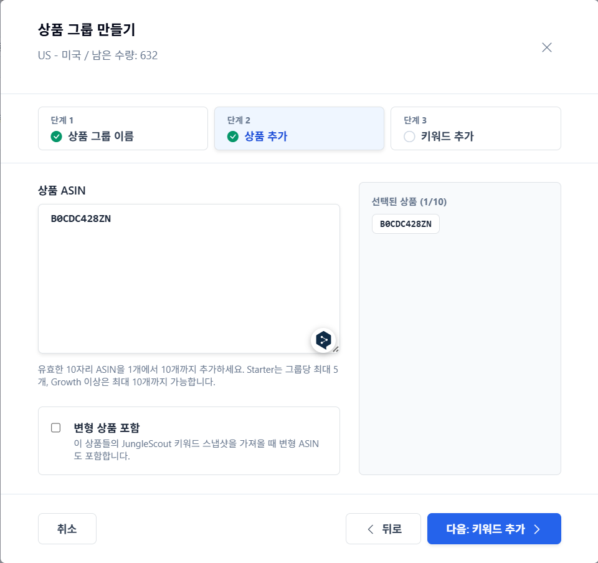Click the hexagon extension icon in ASIN box
The width and height of the screenshot is (598, 563).
point(323,340)
